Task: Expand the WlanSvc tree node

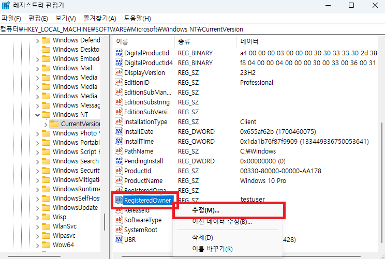Action: 37,227
